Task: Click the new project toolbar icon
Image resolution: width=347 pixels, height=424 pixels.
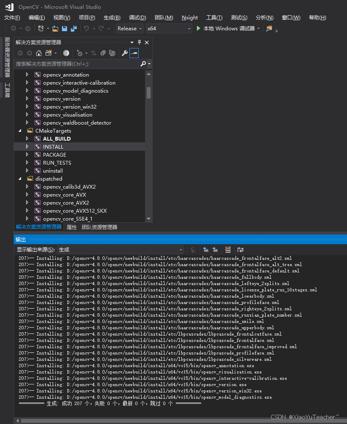Action: (40, 28)
